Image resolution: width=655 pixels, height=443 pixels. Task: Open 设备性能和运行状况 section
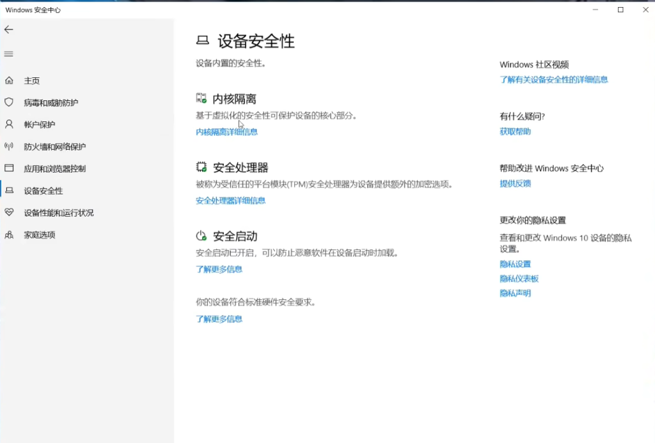pyautogui.click(x=59, y=213)
